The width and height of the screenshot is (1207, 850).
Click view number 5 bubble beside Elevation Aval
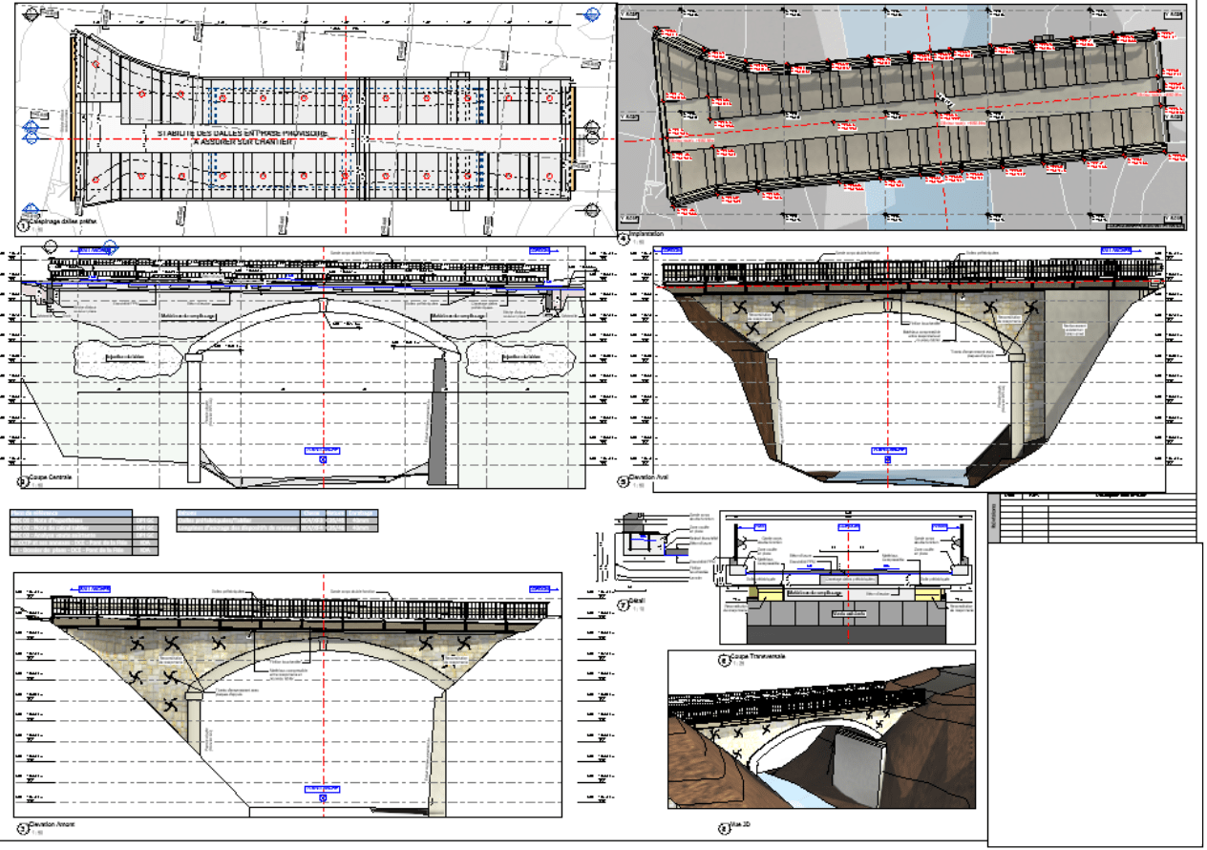tap(623, 481)
